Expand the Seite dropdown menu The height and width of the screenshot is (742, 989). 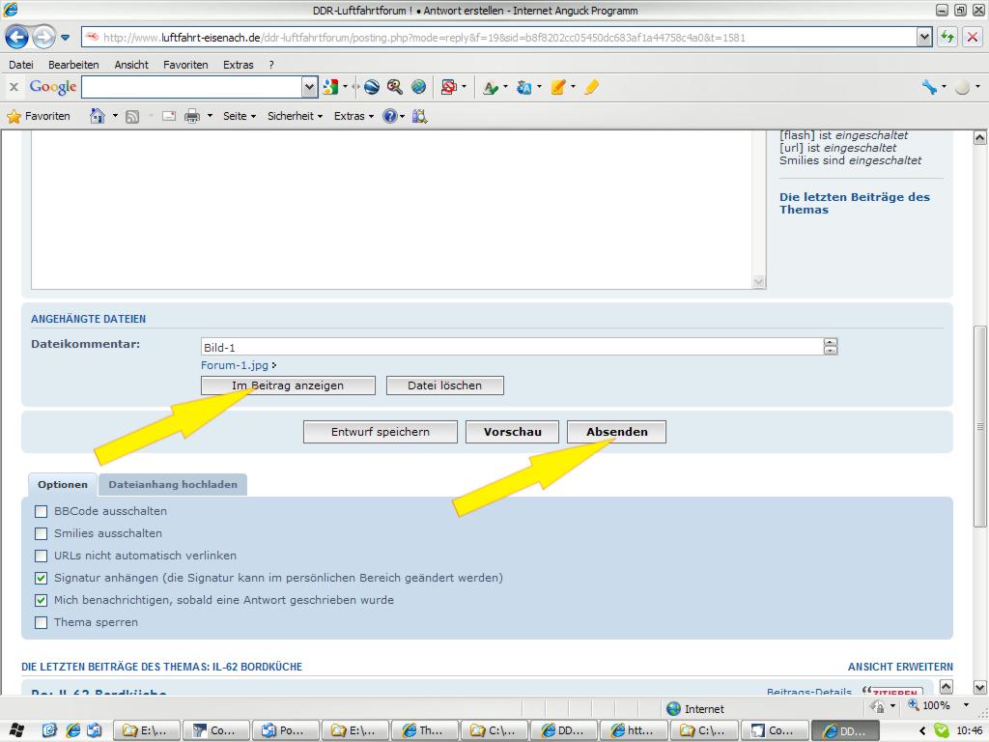240,116
